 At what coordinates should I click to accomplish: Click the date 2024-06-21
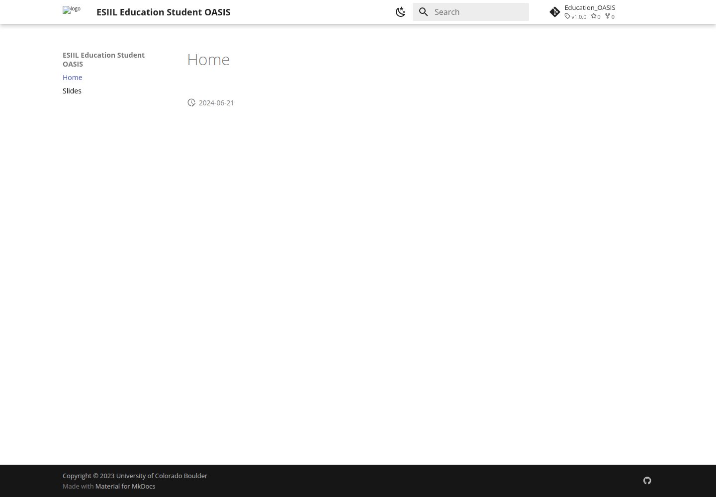216,103
